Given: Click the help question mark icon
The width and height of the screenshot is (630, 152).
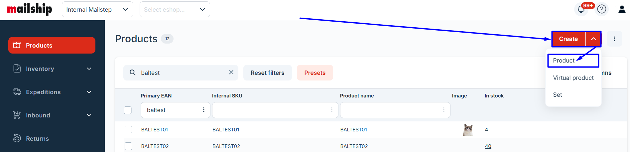Looking at the screenshot, I should click(602, 9).
